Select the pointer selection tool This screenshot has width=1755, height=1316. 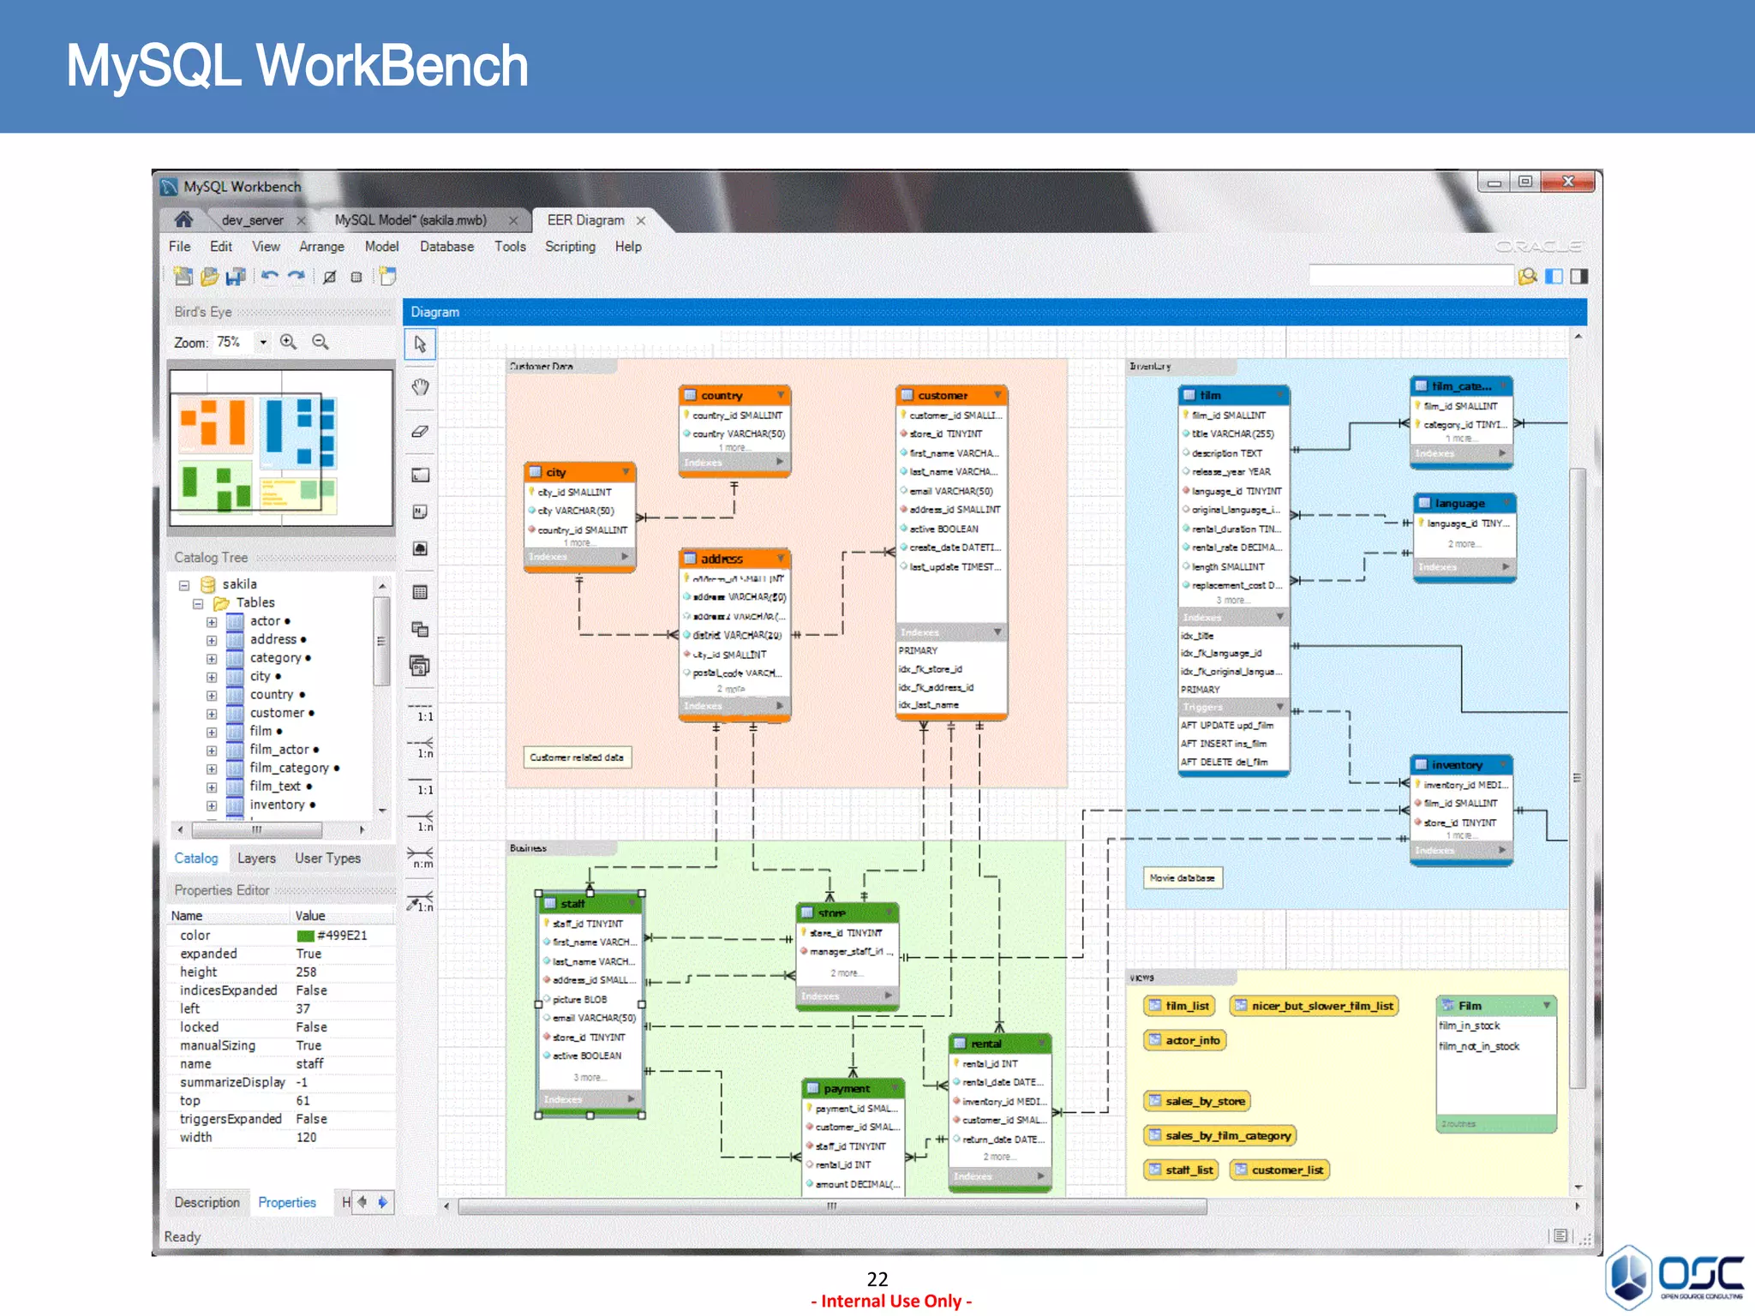point(420,344)
